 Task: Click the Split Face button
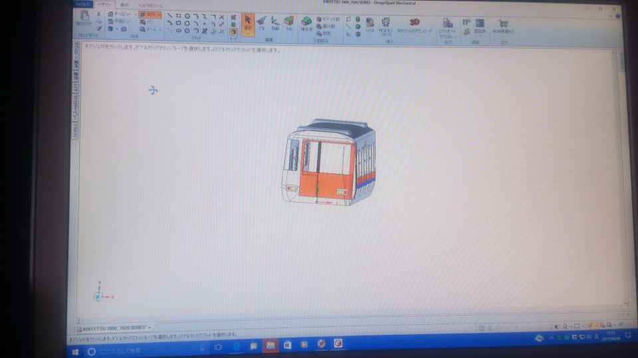coord(326,27)
